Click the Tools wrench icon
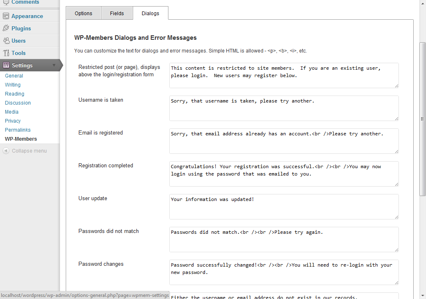This screenshot has height=299, width=426. tap(6, 53)
